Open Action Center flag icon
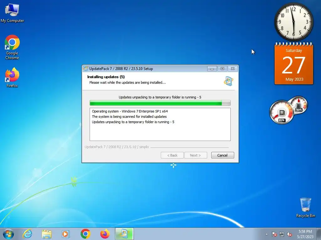321x240 pixels. click(274, 234)
